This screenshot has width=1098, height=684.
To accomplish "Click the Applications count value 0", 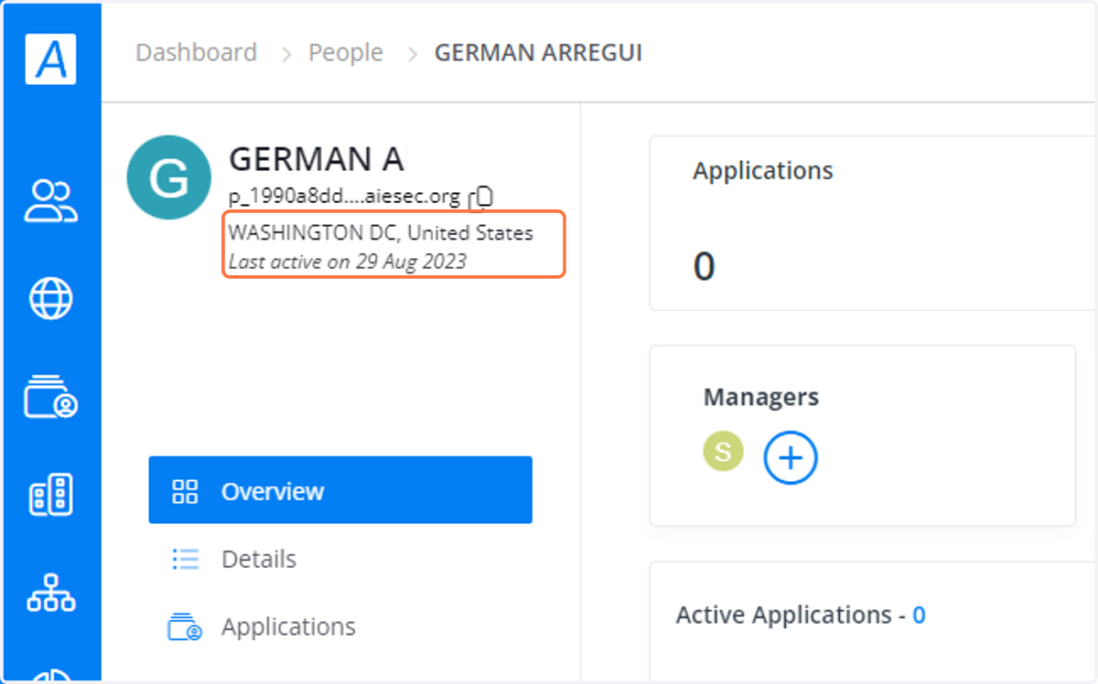I will click(704, 266).
